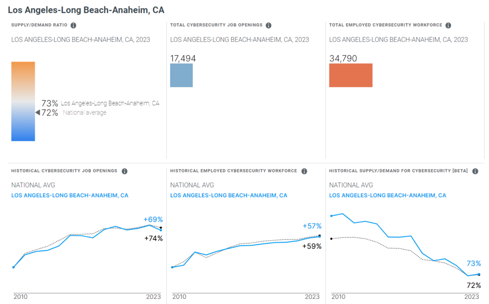
Task: Toggle Los Angeles legend in supply/demand chart
Action: (x=388, y=195)
